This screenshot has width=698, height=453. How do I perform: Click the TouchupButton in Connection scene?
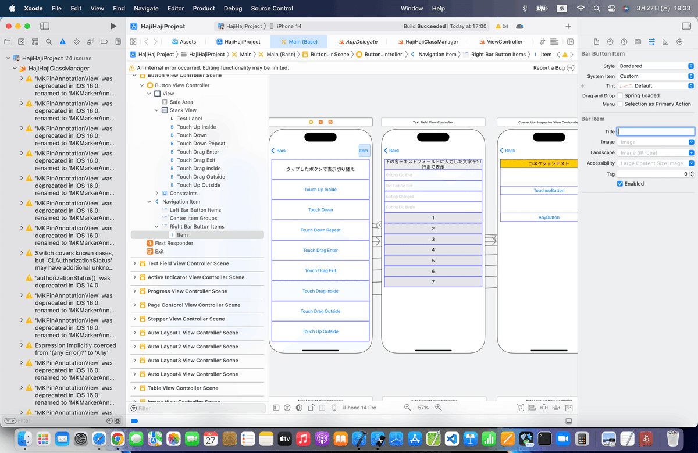point(549,191)
